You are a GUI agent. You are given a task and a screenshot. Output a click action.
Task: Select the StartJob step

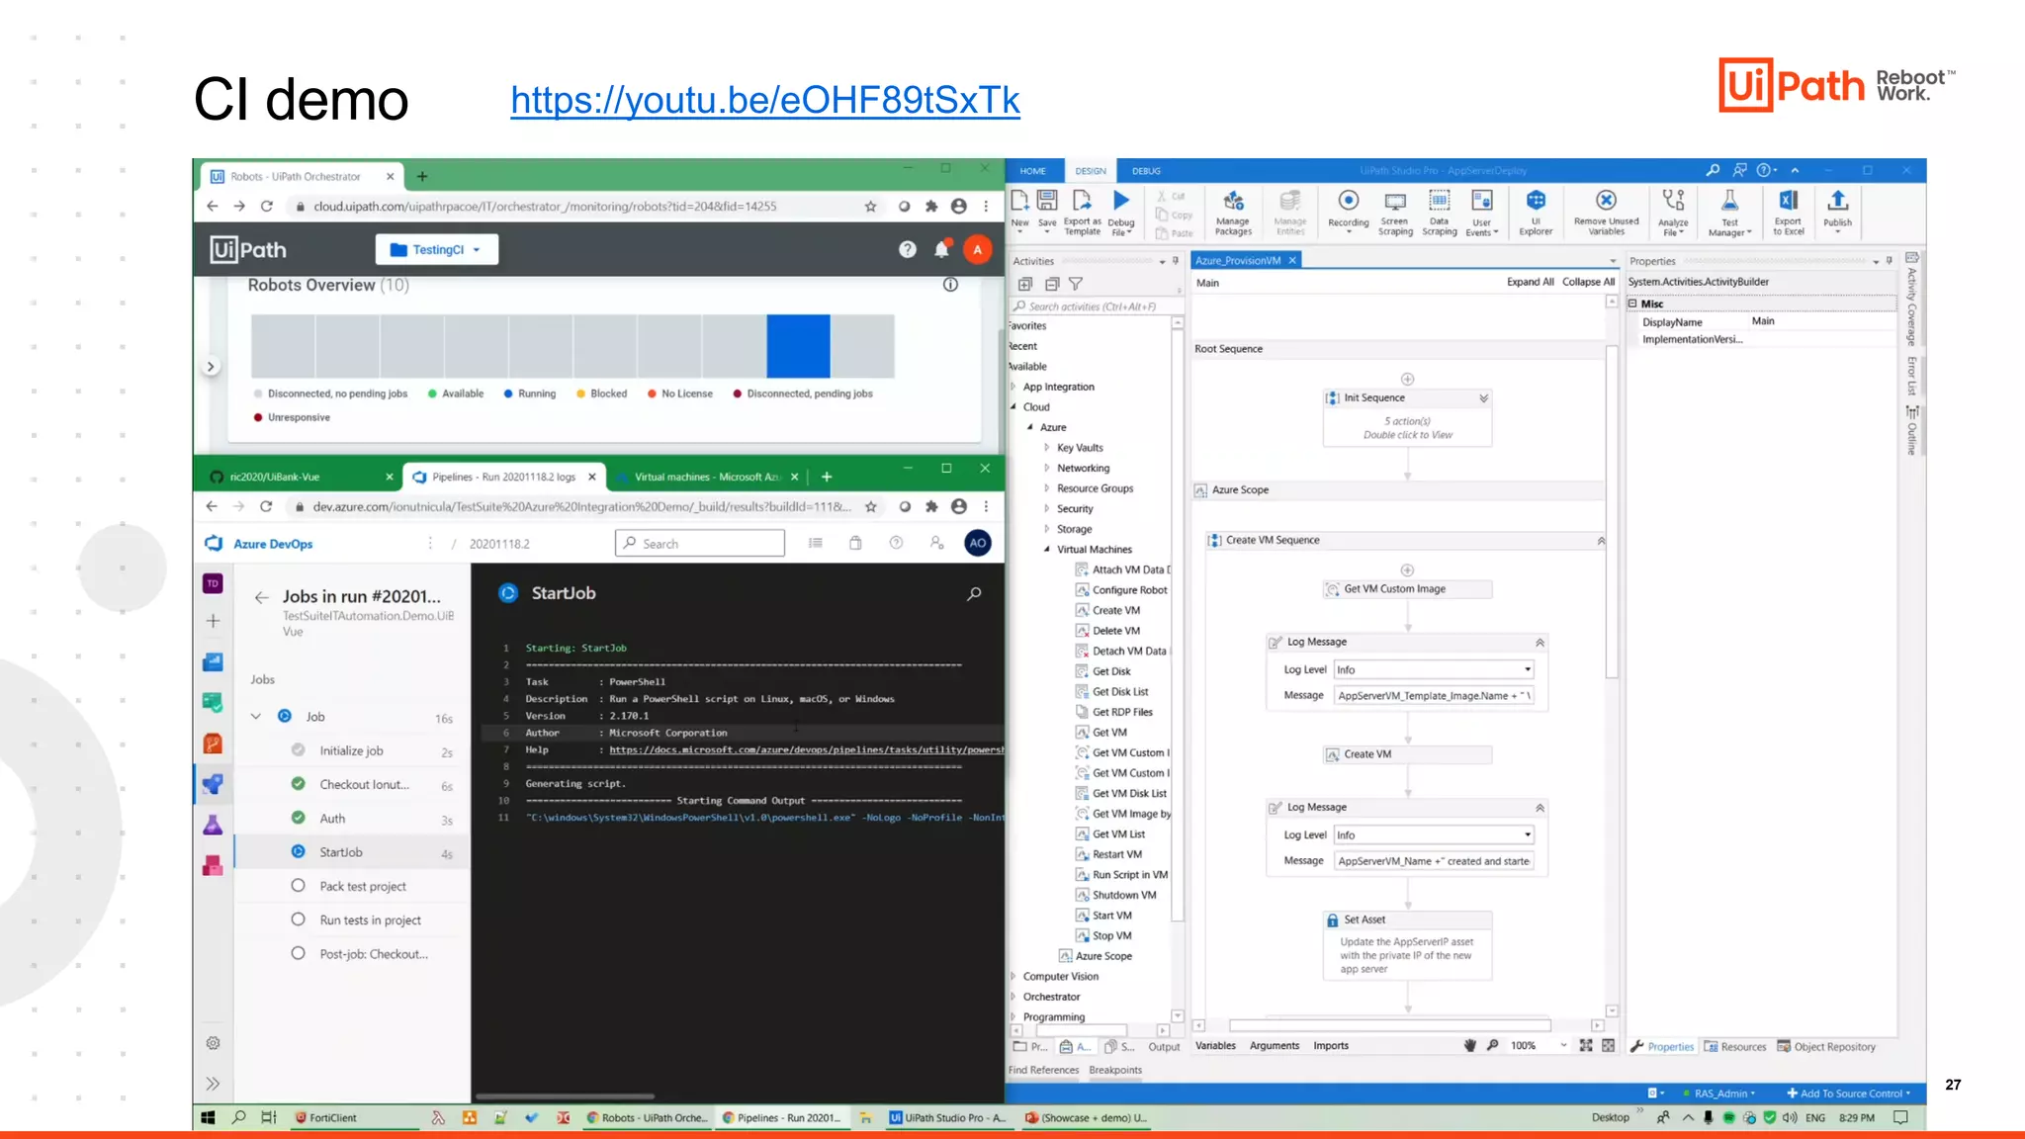(351, 852)
